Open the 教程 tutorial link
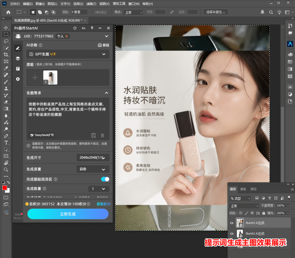This screenshot has height=258, width=295. click(x=104, y=45)
